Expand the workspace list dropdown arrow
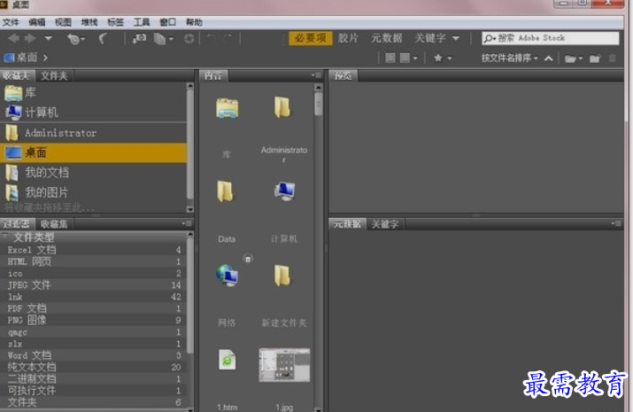 456,38
